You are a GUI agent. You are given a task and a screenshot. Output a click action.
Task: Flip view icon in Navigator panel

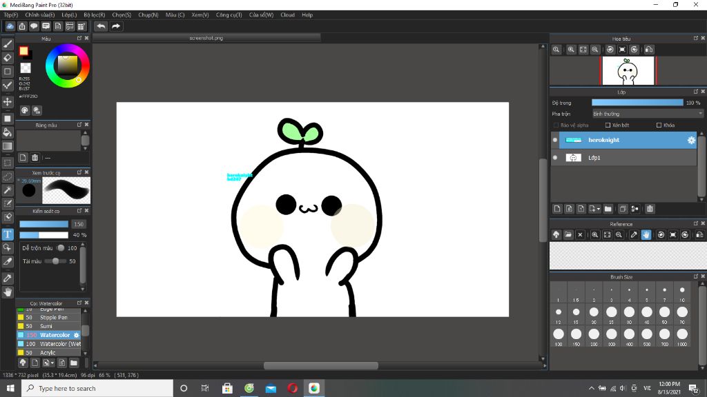[649, 50]
